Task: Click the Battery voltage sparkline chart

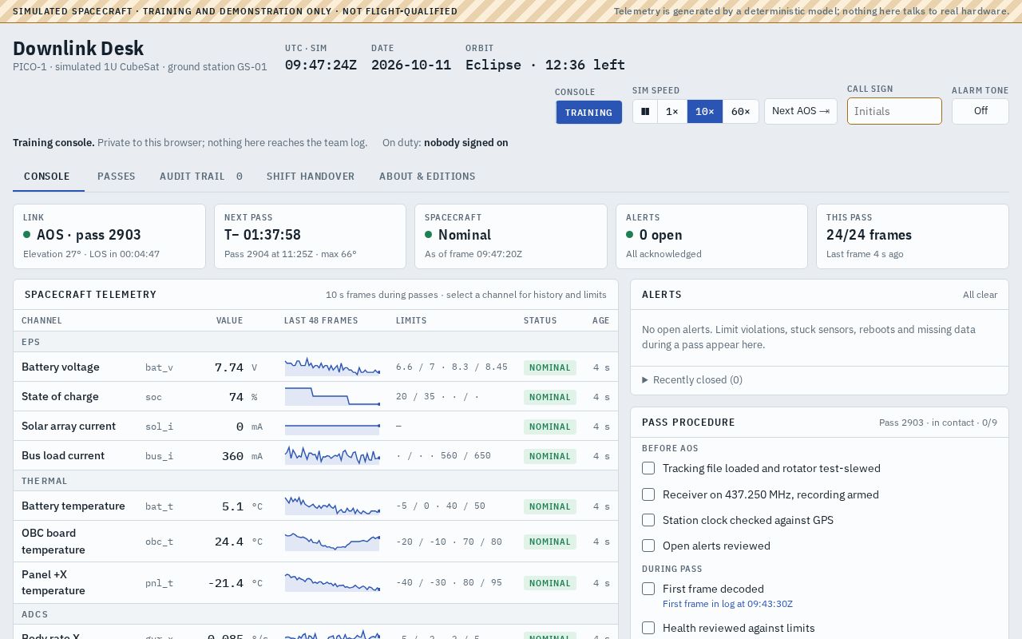Action: click(x=332, y=367)
